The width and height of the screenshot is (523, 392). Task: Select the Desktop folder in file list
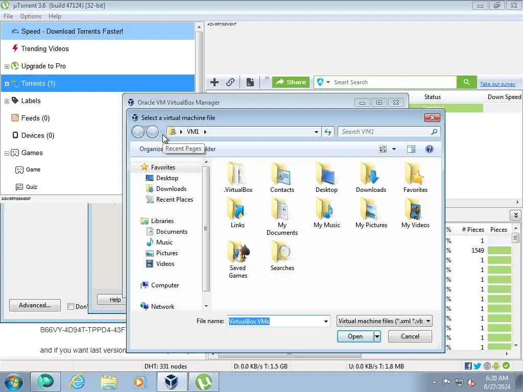click(326, 177)
